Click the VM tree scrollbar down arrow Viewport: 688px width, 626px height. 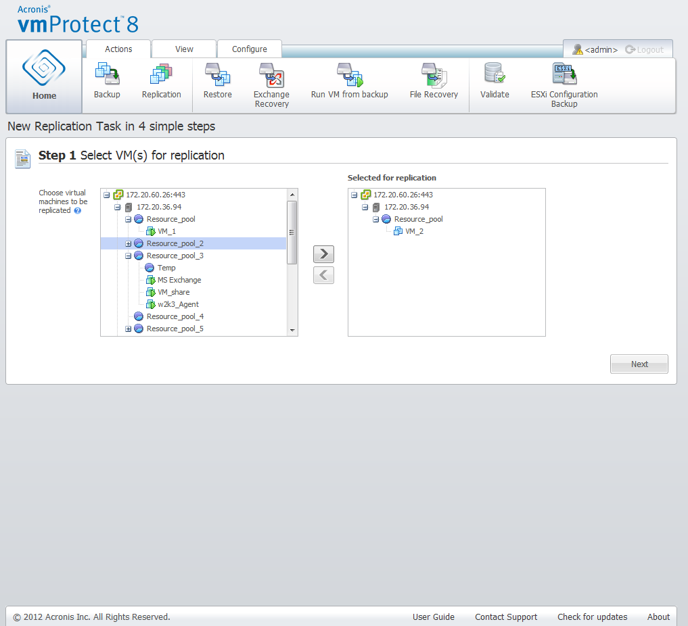click(292, 331)
